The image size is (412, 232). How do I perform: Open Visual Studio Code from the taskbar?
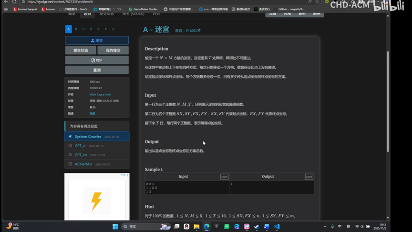tap(277, 227)
